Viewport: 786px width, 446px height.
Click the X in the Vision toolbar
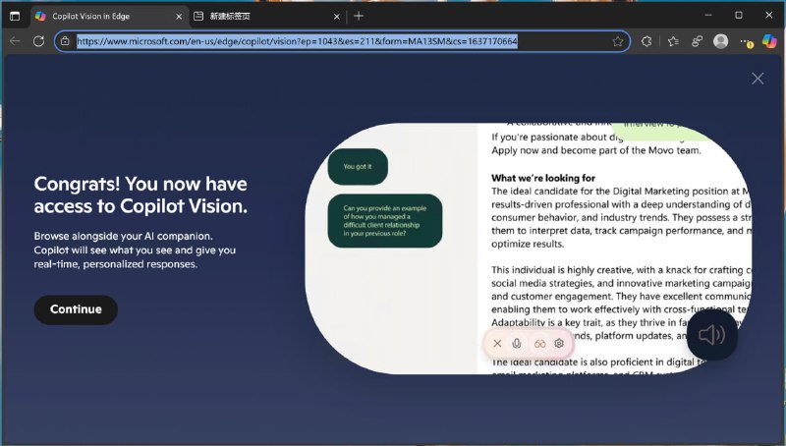pyautogui.click(x=497, y=343)
